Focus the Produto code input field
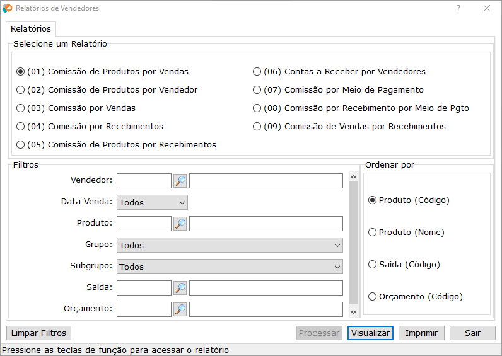This screenshot has width=502, height=356. 144,224
